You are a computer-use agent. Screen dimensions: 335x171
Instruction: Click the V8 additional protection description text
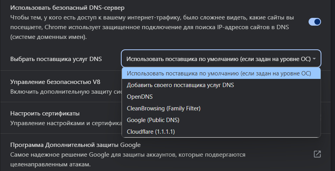[x=66, y=92]
